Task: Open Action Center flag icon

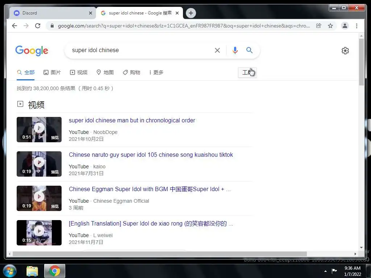Action: 334,271
